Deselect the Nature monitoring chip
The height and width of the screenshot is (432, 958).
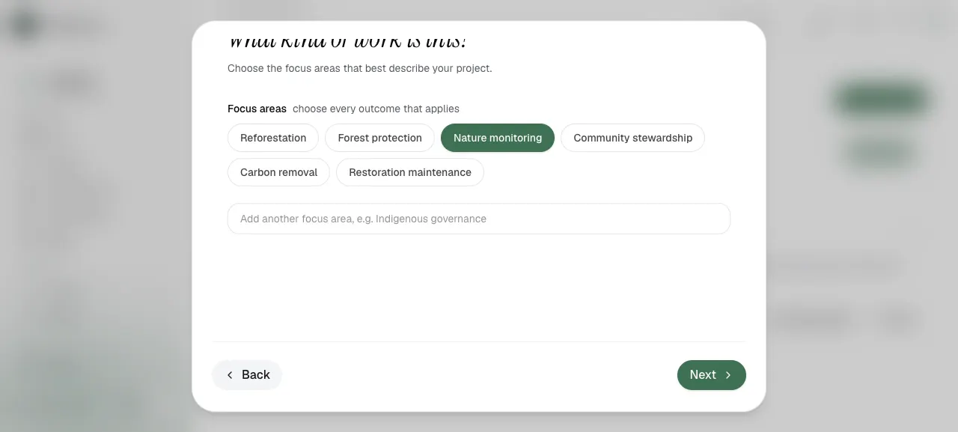498,138
